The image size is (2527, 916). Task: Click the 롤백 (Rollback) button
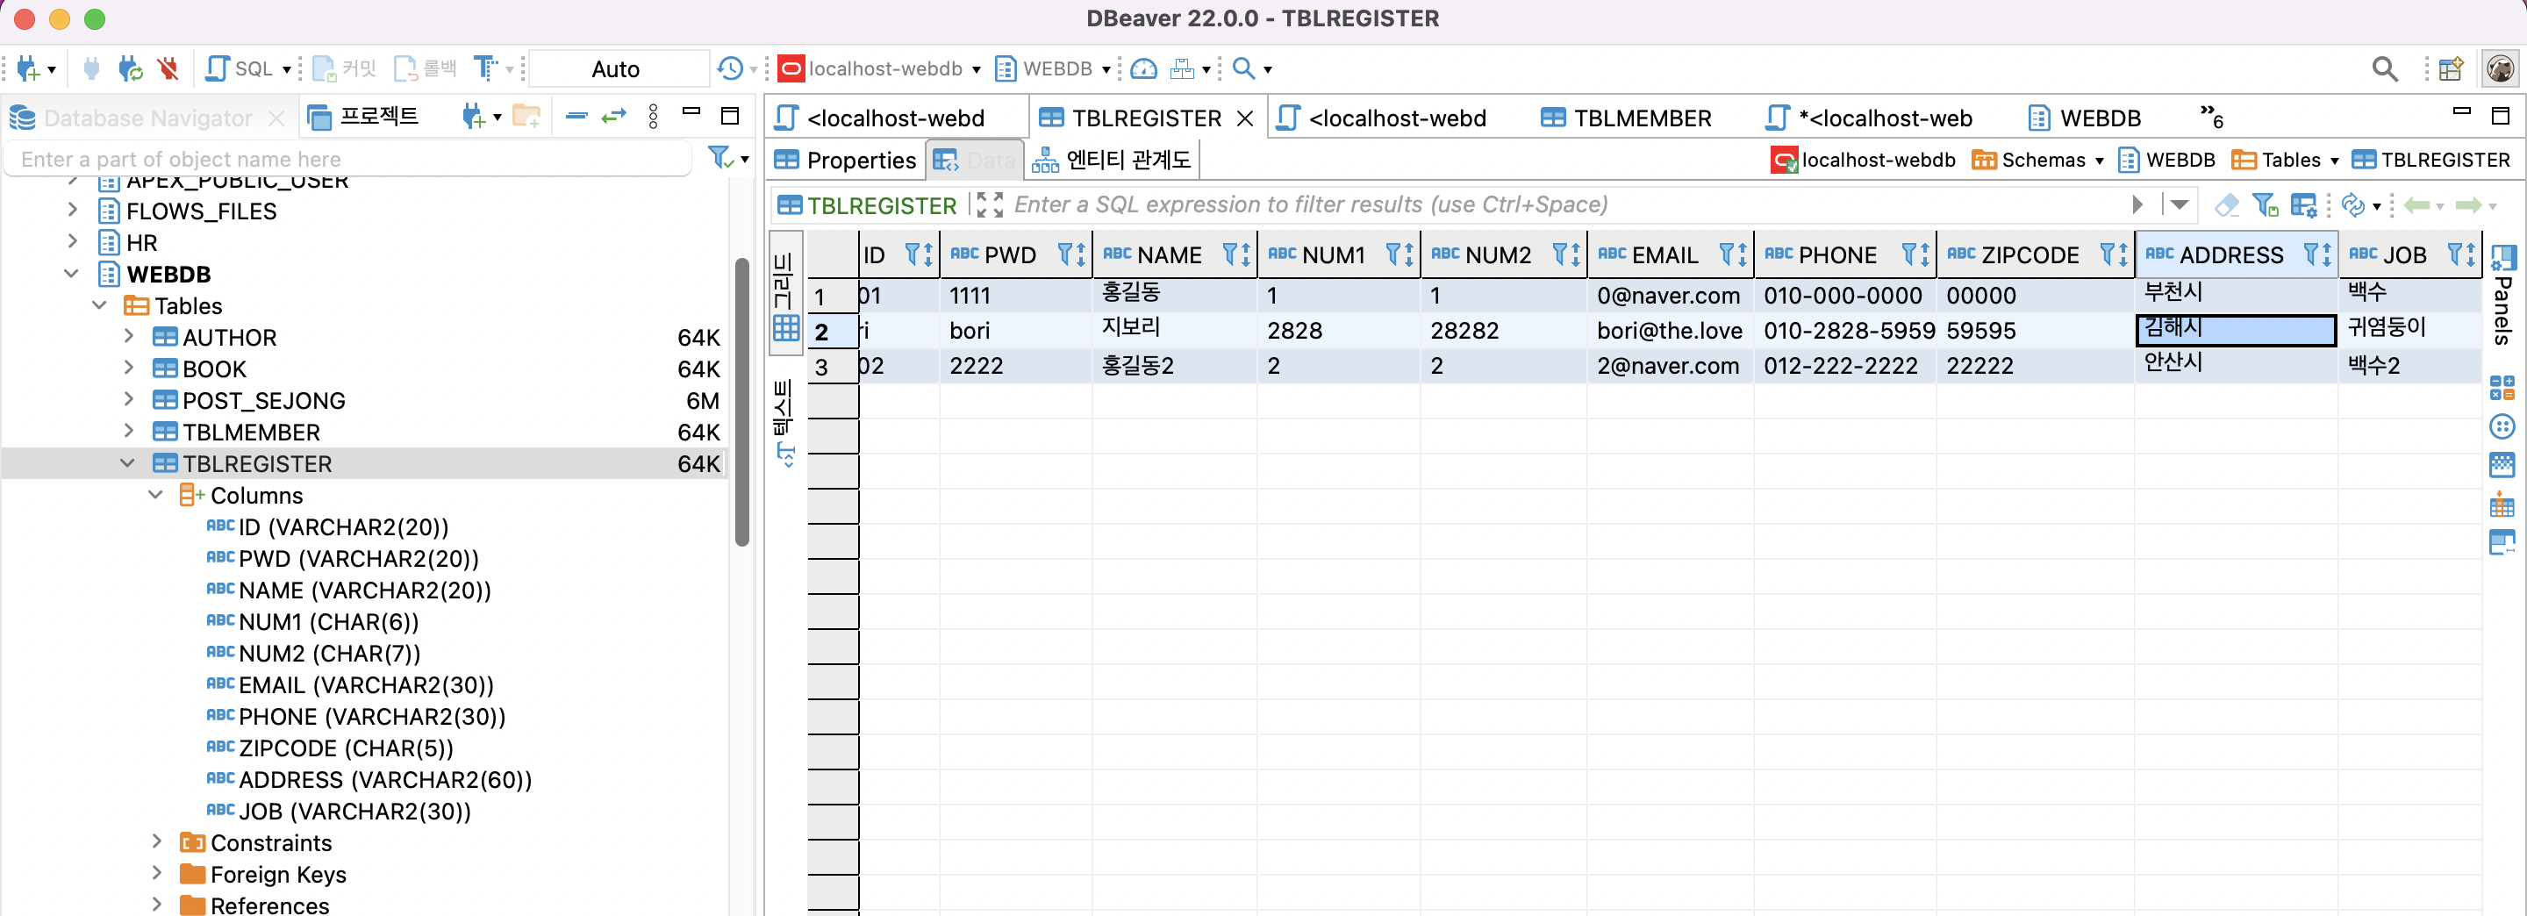click(425, 68)
